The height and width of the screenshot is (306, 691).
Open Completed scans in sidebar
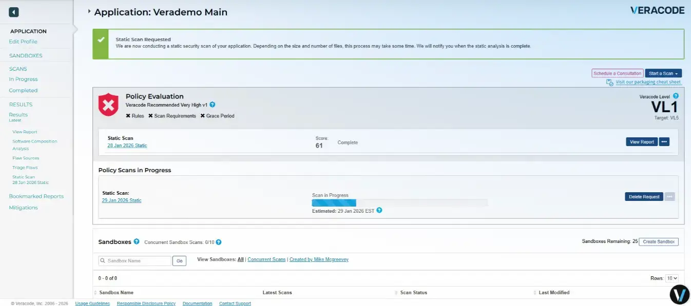point(23,90)
